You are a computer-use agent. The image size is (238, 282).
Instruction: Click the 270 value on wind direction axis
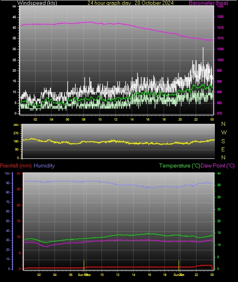point(16,133)
